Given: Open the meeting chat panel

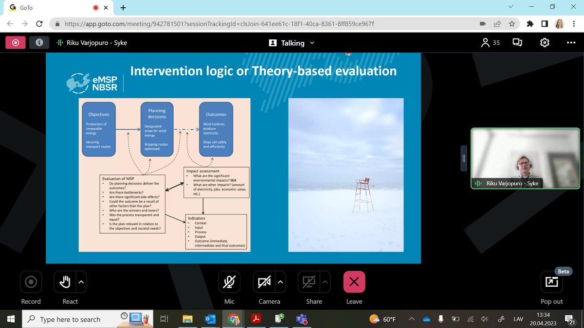Looking at the screenshot, I should click(x=517, y=43).
